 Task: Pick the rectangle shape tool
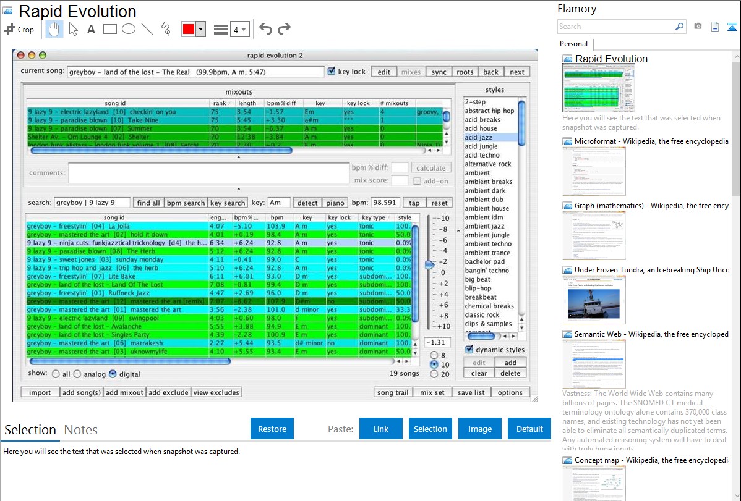(x=110, y=29)
